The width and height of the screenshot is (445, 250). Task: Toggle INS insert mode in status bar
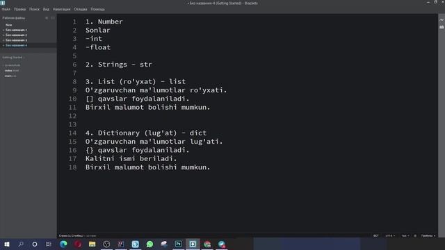pos(375,235)
